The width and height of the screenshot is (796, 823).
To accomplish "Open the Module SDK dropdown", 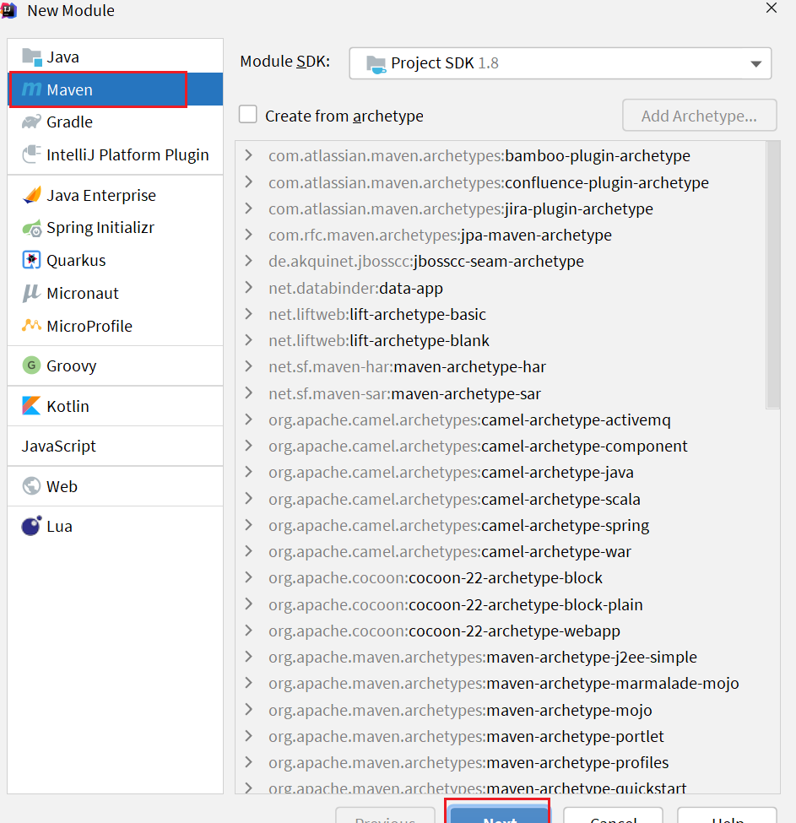I will point(560,63).
